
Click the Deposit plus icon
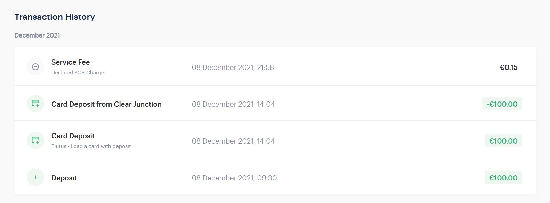(35, 177)
